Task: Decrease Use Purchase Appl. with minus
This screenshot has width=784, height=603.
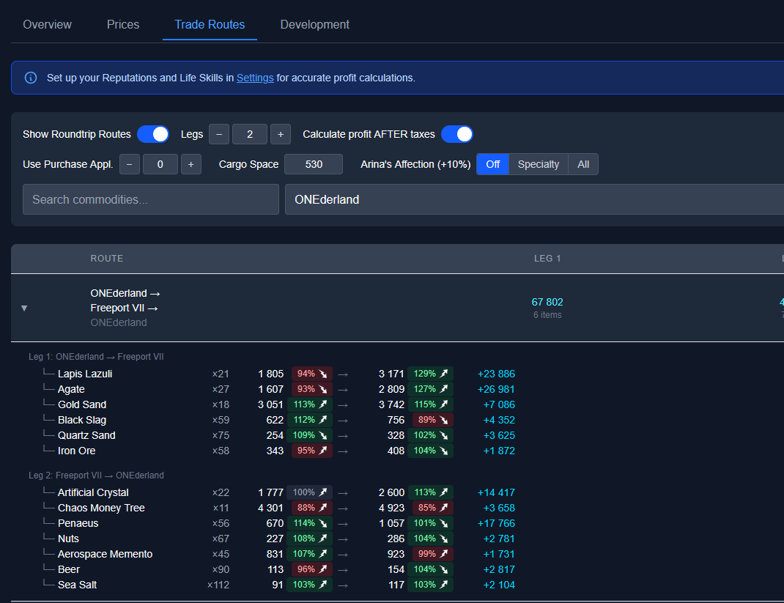Action: 130,165
